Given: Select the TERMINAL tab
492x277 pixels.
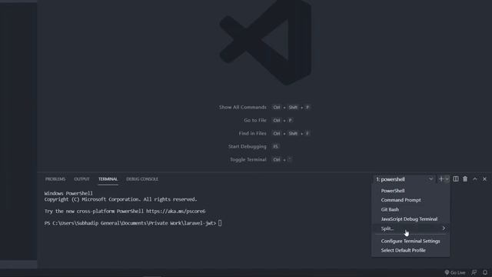Looking at the screenshot, I should click(x=108, y=179).
